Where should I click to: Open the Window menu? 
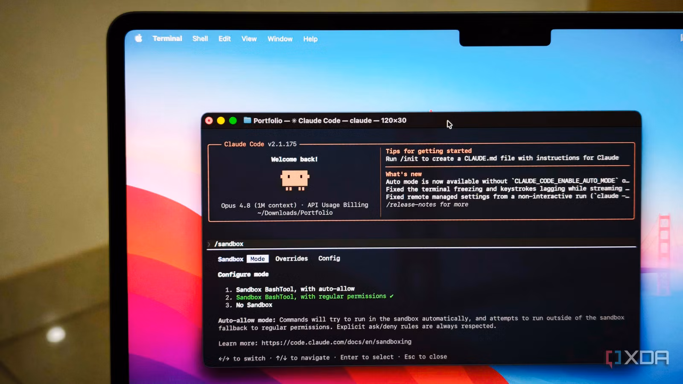280,38
